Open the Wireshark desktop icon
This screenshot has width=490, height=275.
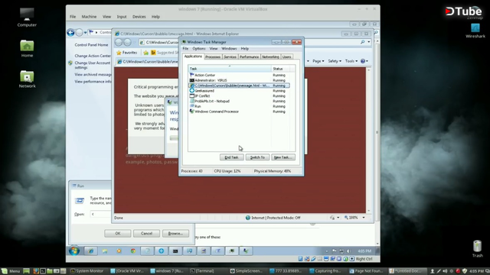(x=475, y=31)
